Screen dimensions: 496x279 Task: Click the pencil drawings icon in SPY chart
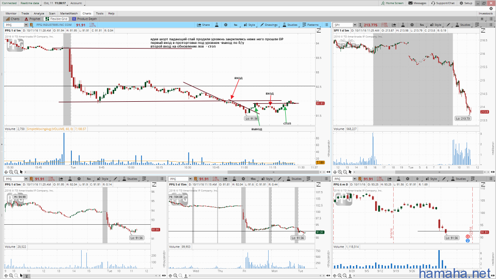pyautogui.click(x=448, y=25)
